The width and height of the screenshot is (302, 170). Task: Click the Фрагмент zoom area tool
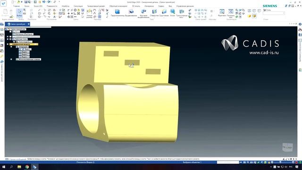222,13
